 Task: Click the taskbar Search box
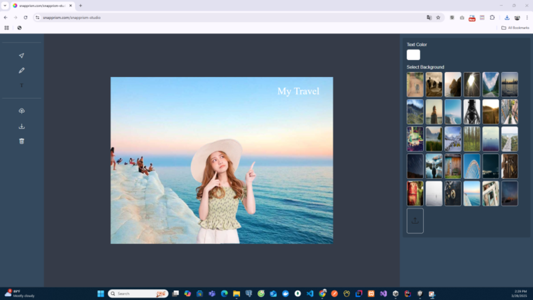click(138, 293)
